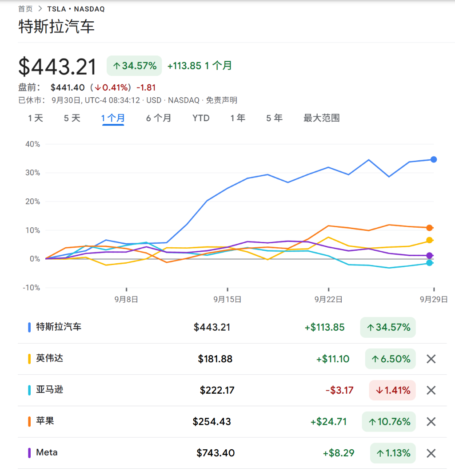Open the 首页 breadcrumb link
Screen dimensions: 455x471
click(x=25, y=8)
